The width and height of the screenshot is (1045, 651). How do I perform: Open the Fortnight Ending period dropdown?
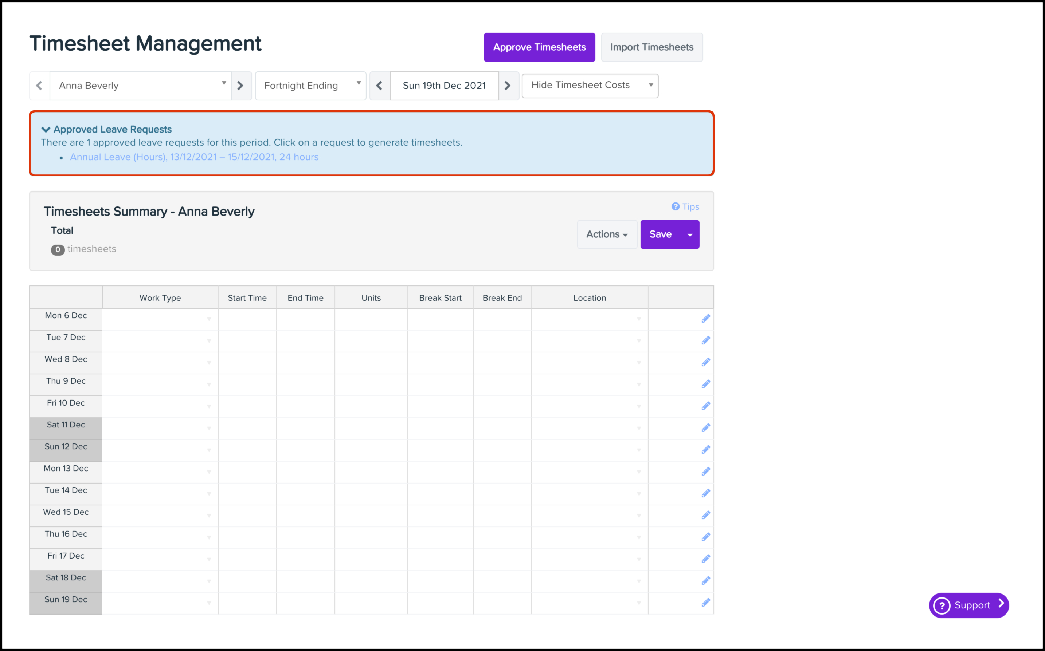[x=310, y=86]
